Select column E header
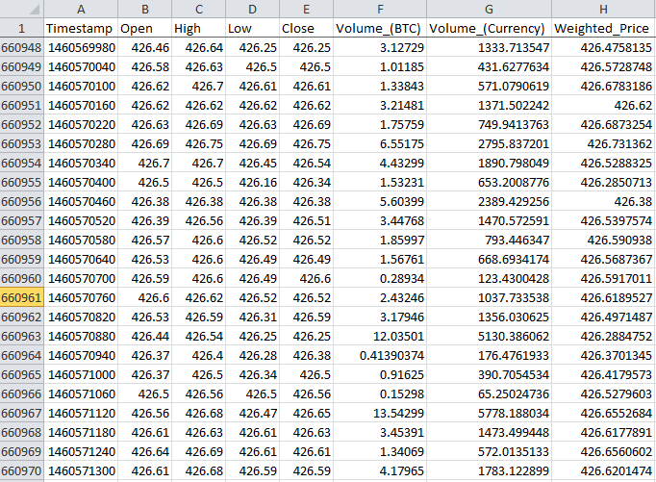Image resolution: width=656 pixels, height=482 pixels. tap(306, 9)
